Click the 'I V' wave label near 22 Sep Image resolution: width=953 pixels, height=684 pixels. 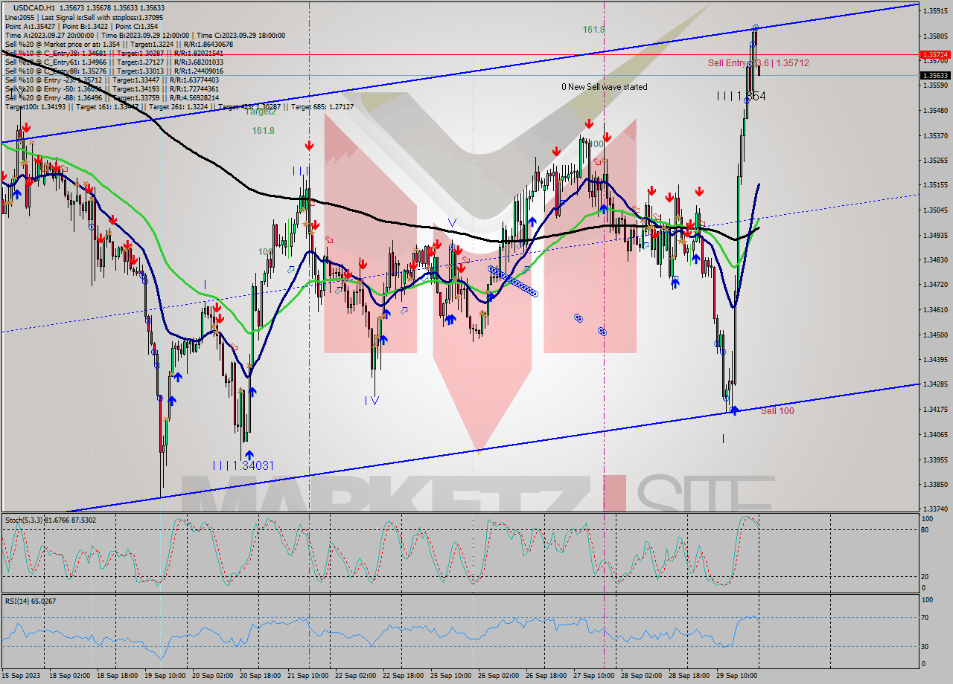(x=373, y=400)
